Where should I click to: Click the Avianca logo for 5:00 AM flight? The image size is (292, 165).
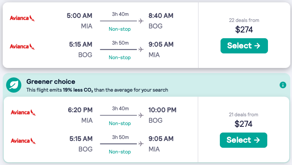click(x=22, y=18)
